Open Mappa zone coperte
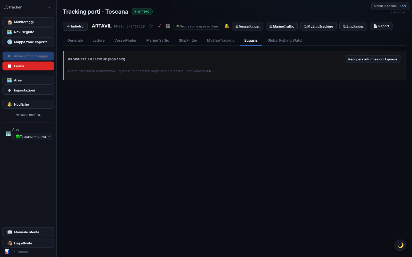This screenshot has height=257, width=412. click(28, 42)
